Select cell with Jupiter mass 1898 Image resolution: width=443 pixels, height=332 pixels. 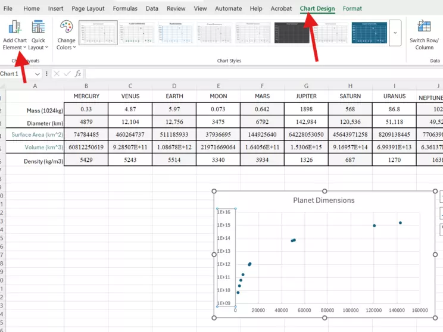click(306, 109)
